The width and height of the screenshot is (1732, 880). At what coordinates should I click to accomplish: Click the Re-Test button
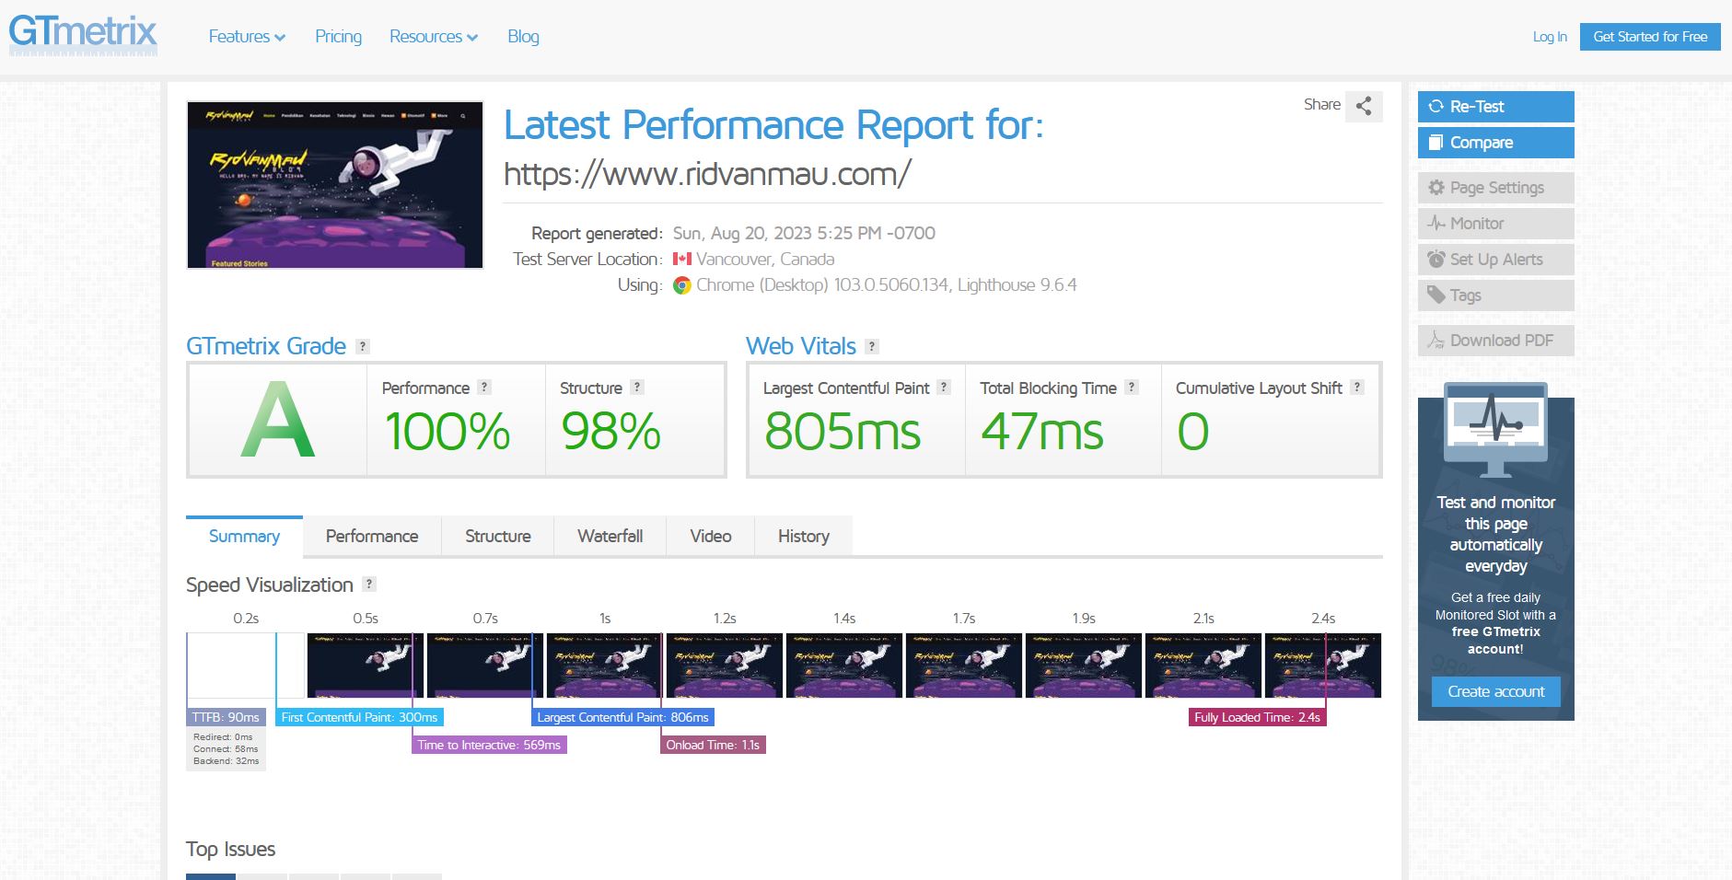1495,107
